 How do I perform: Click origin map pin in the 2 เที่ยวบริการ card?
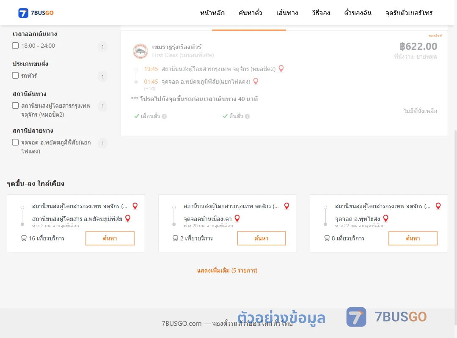pyautogui.click(x=286, y=206)
